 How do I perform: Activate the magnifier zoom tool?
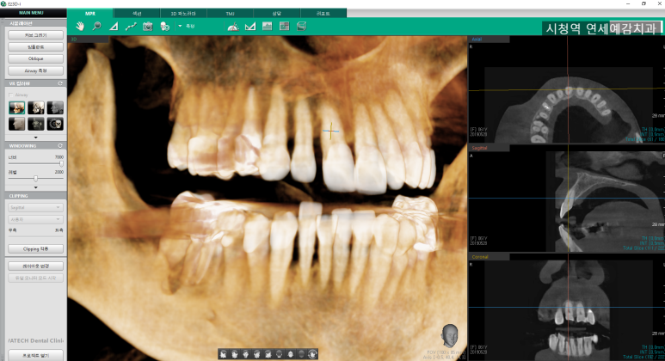pos(96,26)
